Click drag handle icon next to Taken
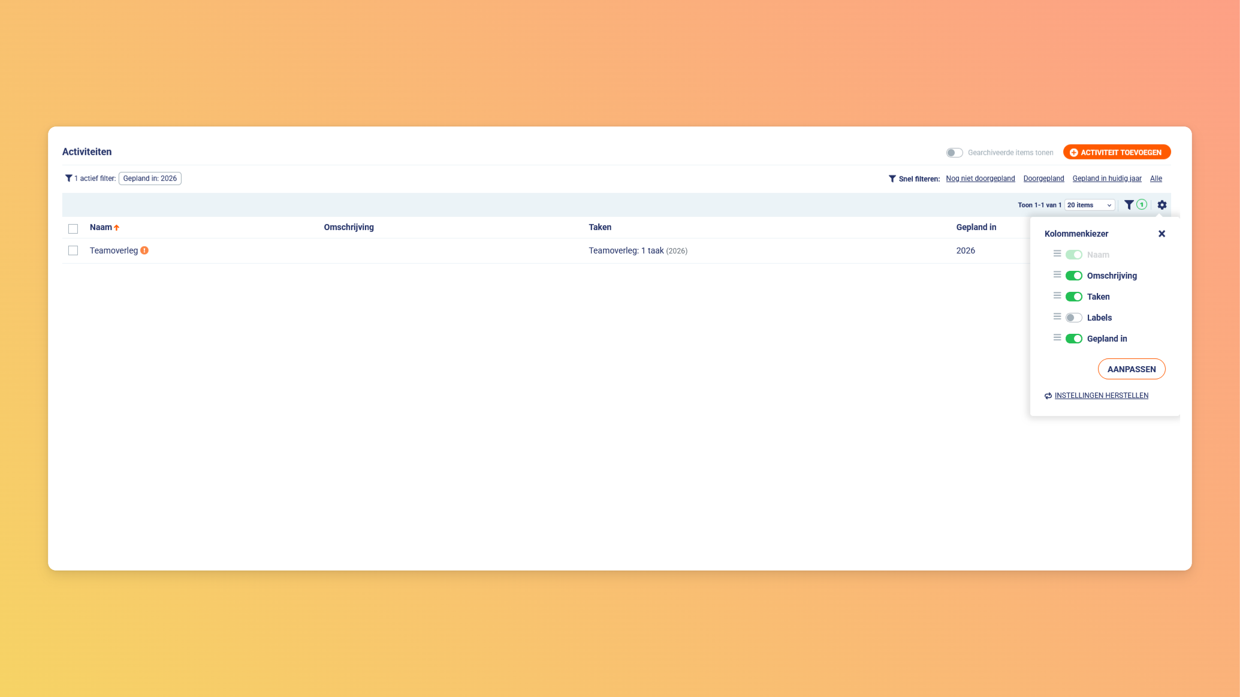 click(1057, 295)
